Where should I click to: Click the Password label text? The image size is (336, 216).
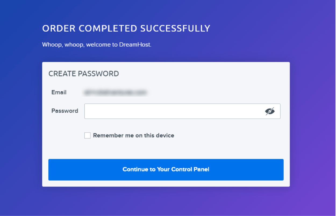point(65,111)
